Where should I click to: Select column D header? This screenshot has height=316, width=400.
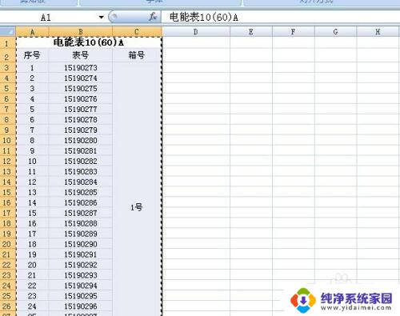(x=196, y=32)
